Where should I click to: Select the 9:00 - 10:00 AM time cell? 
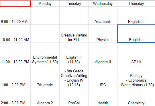[15, 16]
